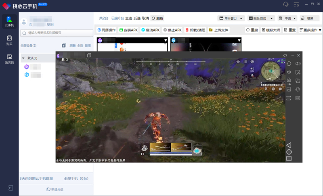Create a new group with 新建分组
The image size is (323, 196).
pyautogui.click(x=55, y=190)
